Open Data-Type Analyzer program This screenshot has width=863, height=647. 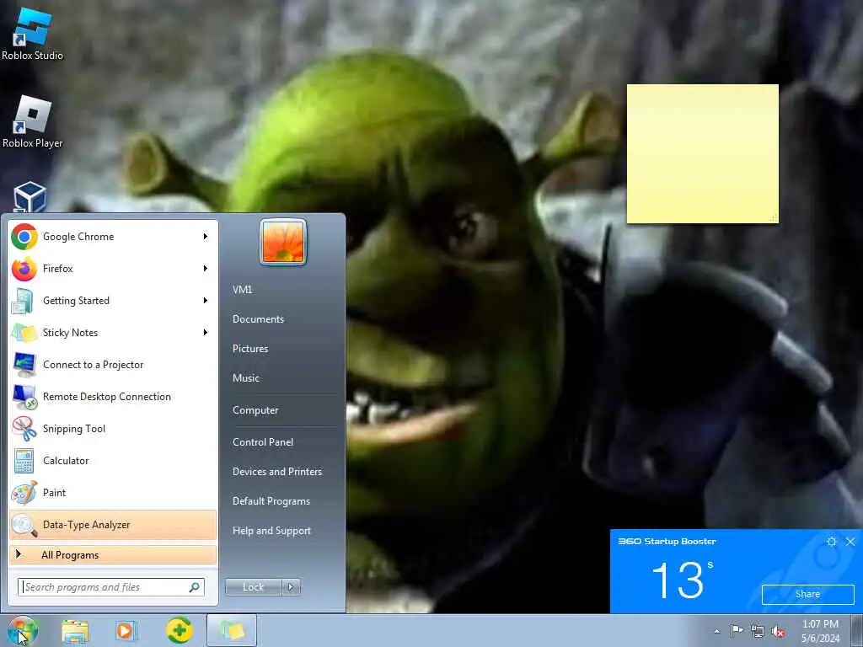pyautogui.click(x=114, y=525)
